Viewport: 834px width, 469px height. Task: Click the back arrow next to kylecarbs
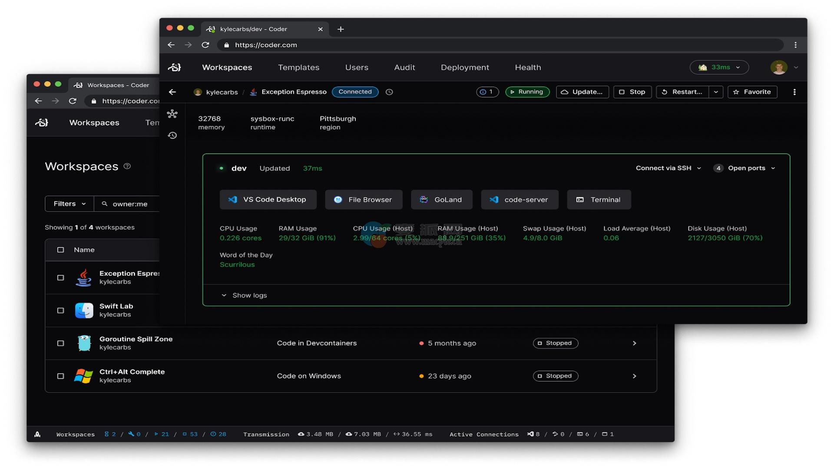click(x=172, y=92)
